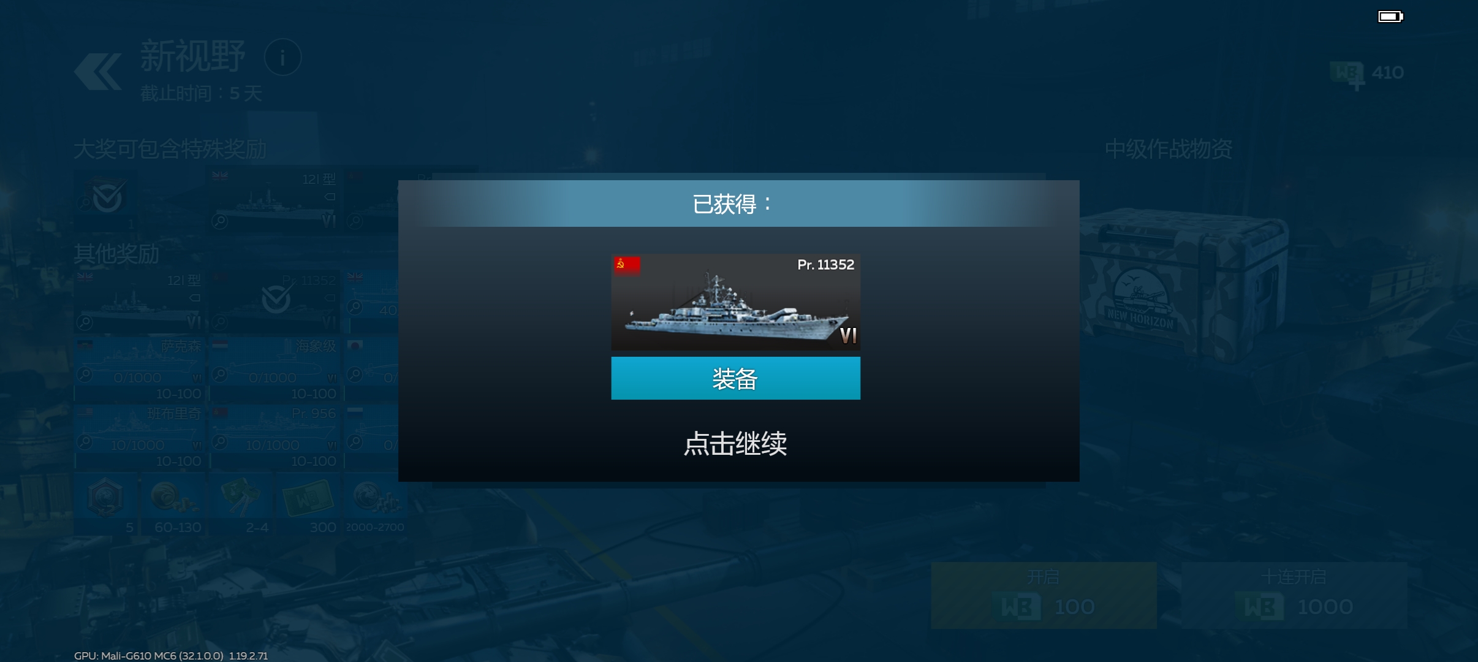The width and height of the screenshot is (1478, 662).
Task: Click the 开启 100 open button
Action: [1044, 595]
